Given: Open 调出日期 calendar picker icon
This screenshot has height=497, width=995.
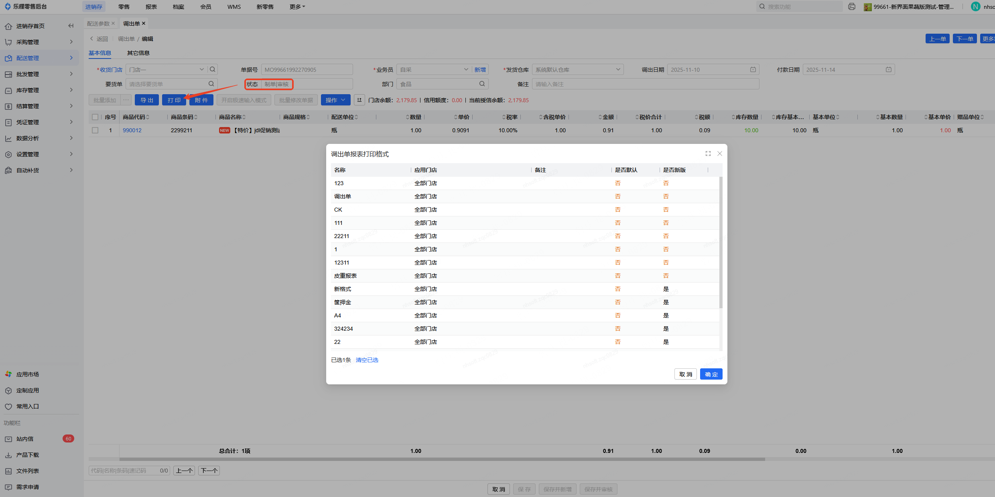Looking at the screenshot, I should 753,69.
